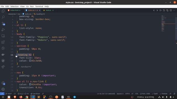Run the file with the play icon
The width and height of the screenshot is (177, 99).
[x=160, y=10]
